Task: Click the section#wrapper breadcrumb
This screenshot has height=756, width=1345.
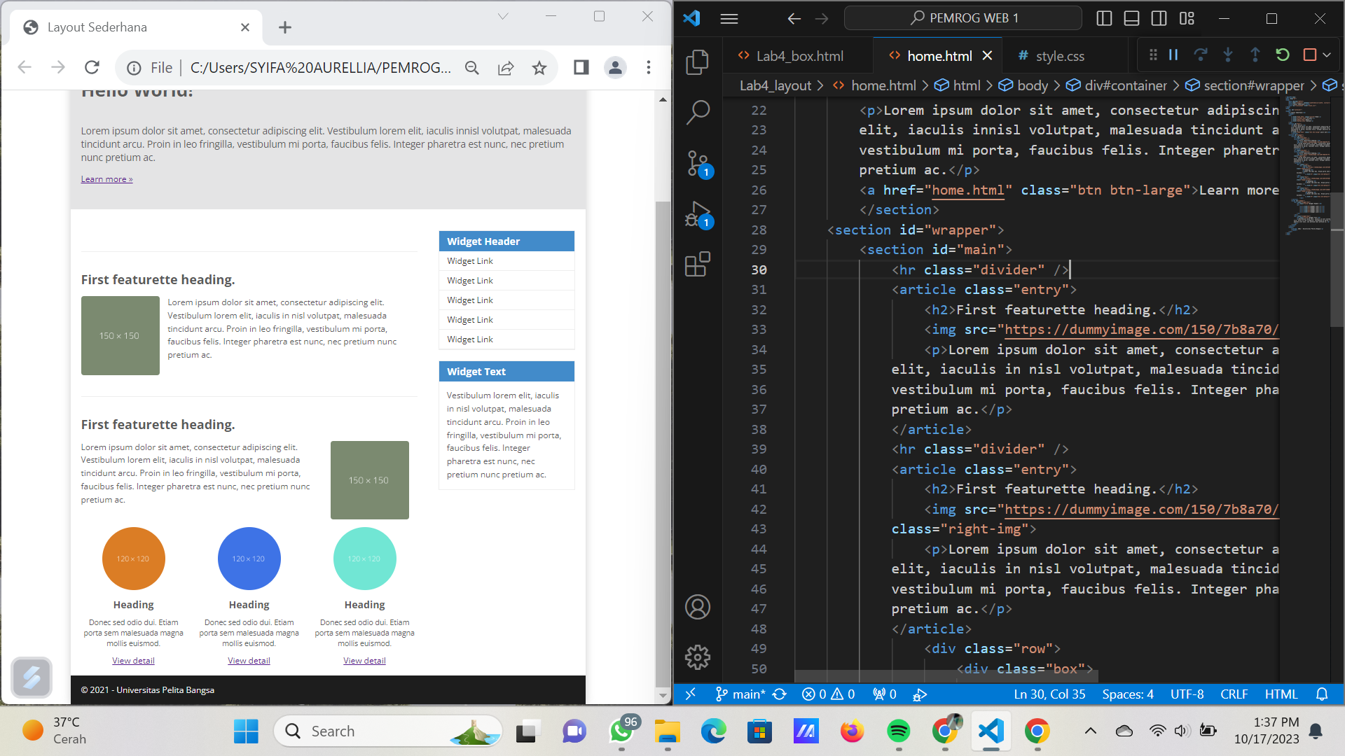Action: pos(1253,85)
